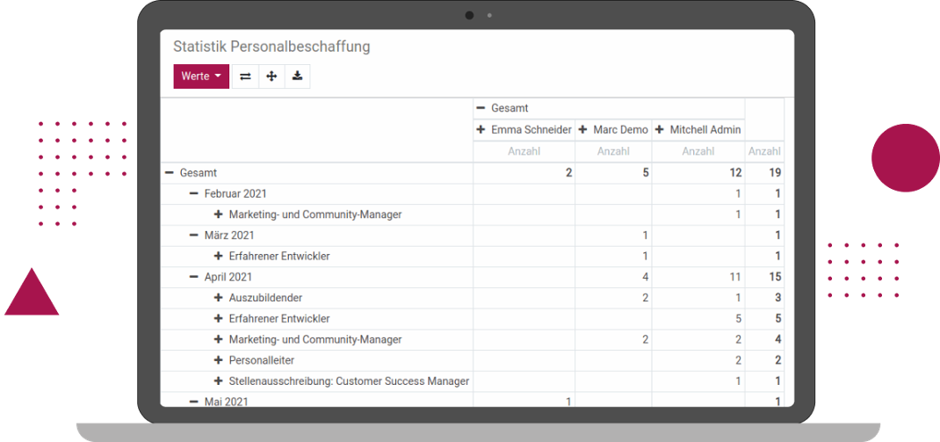The width and height of the screenshot is (940, 442).
Task: Click the expand all cross-arrows icon
Action: (x=271, y=76)
